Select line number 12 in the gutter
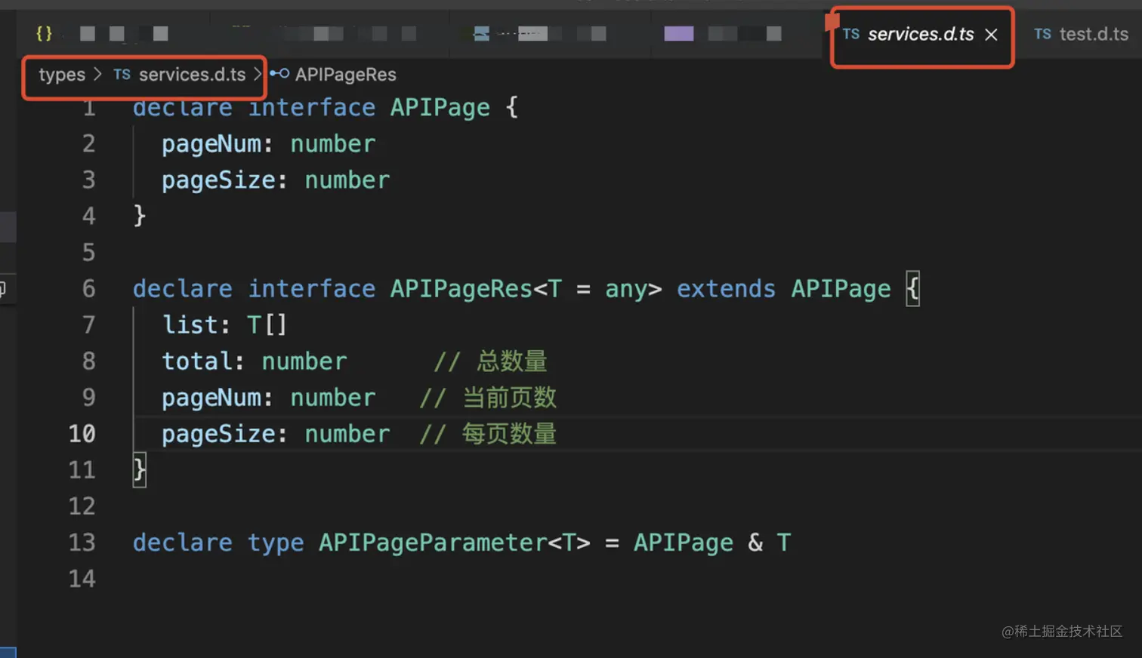Screen dimensions: 1142x658 [82, 506]
